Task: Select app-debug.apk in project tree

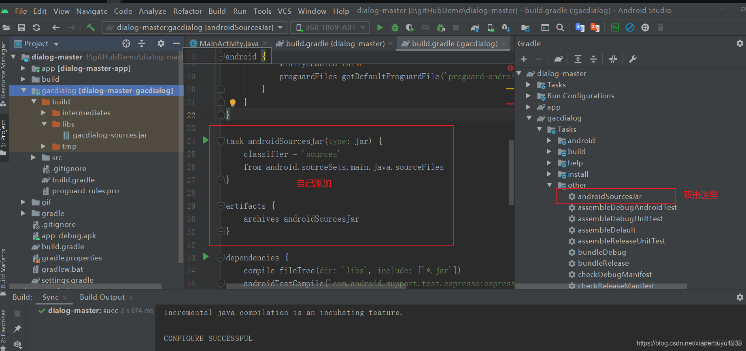Action: 69,235
